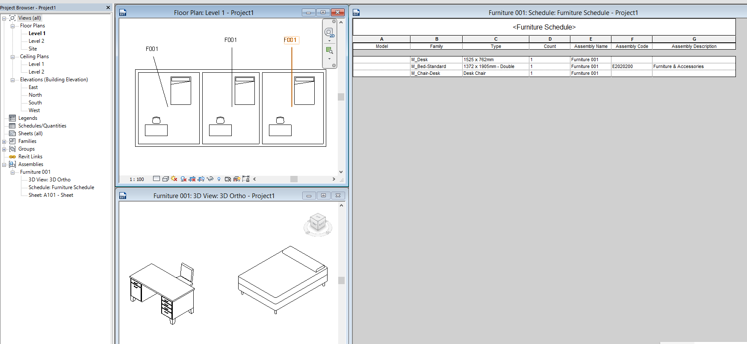Open view scale 1 : 100 selector
The width and height of the screenshot is (747, 344).
(137, 179)
